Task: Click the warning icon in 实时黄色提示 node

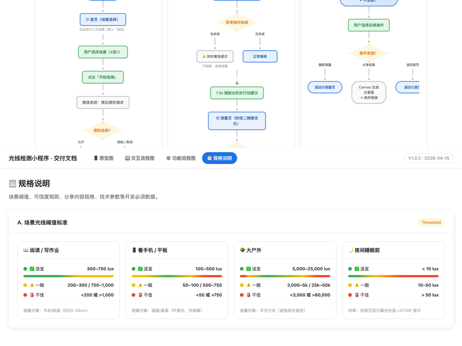Action: (204, 57)
